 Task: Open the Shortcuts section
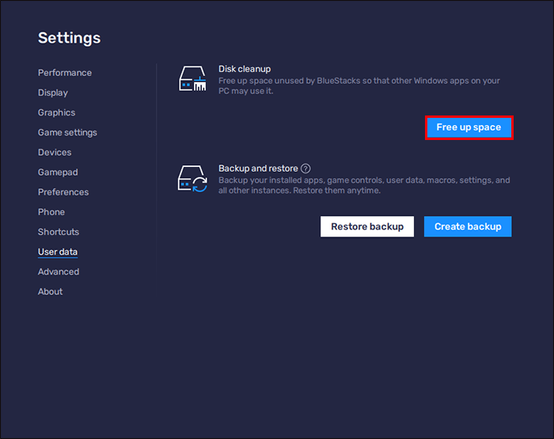coord(59,232)
